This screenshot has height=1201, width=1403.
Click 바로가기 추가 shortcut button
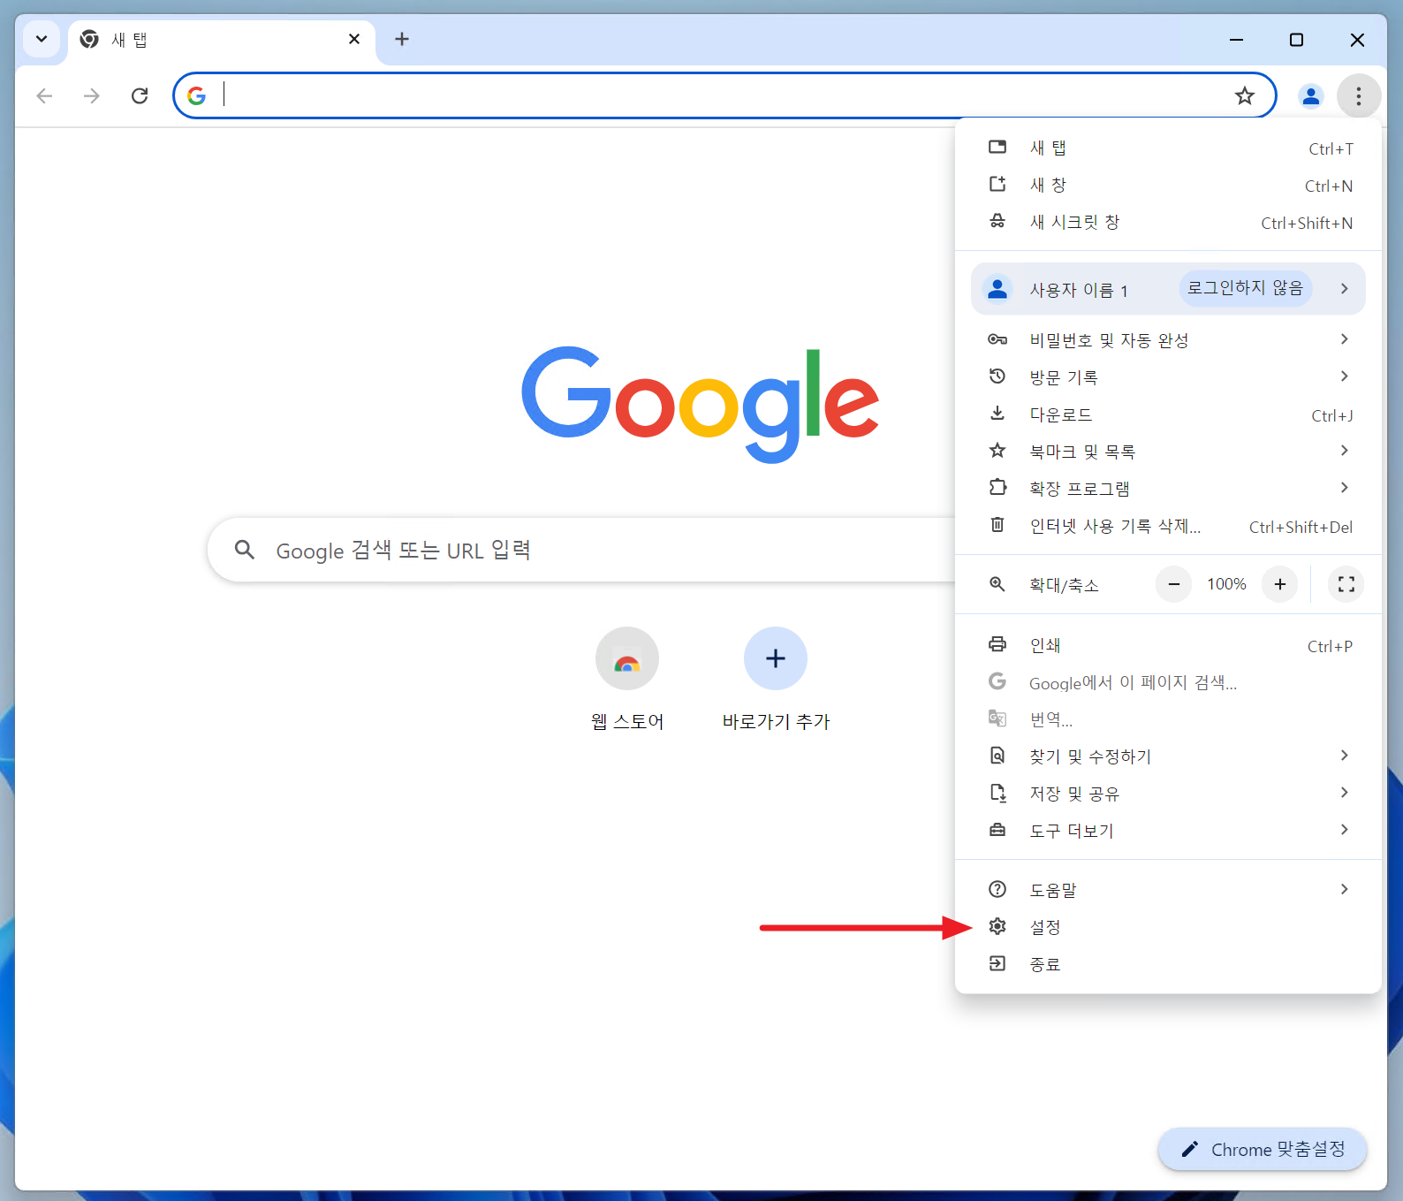(x=776, y=679)
